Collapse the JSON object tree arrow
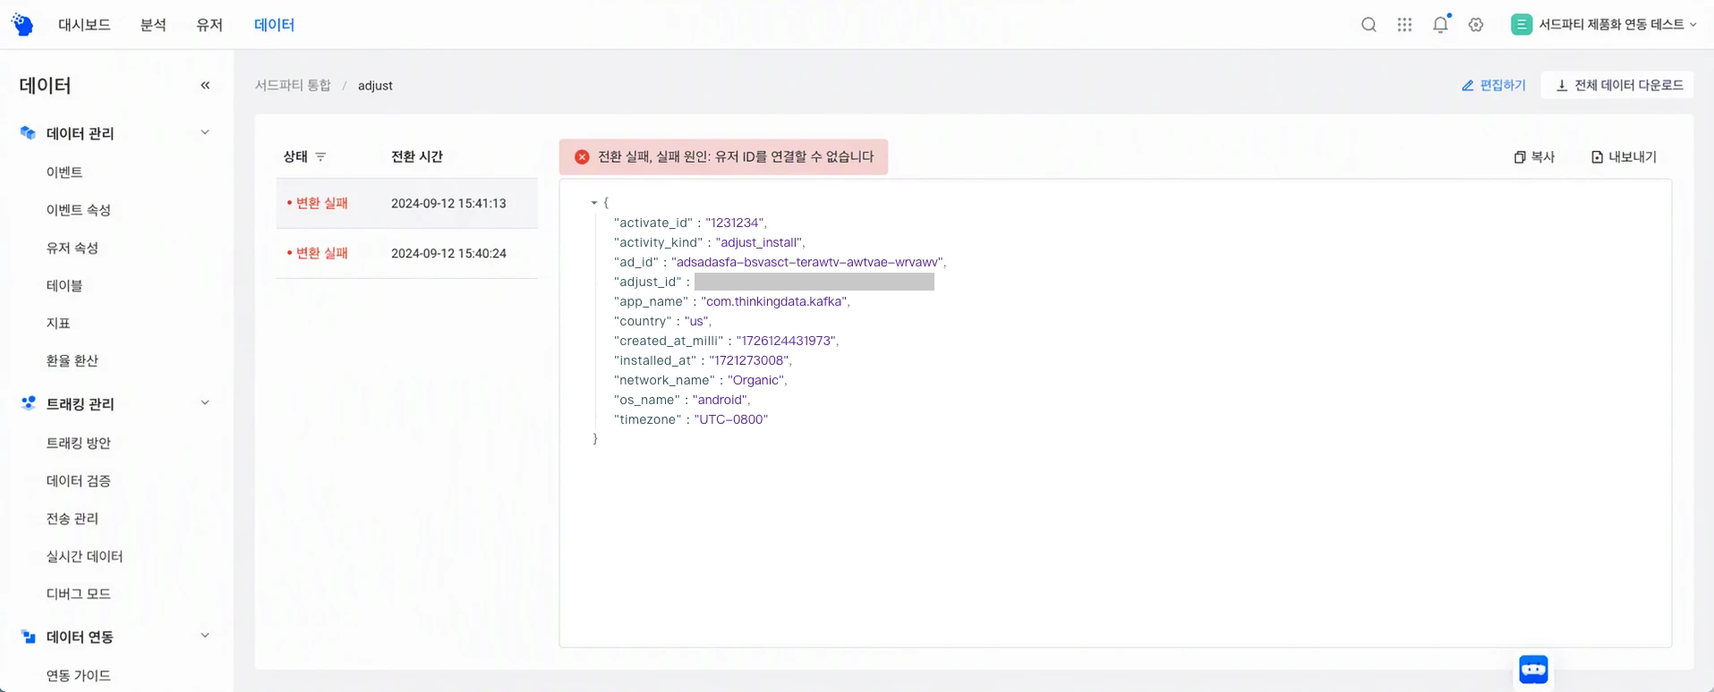This screenshot has width=1714, height=692. 593,203
